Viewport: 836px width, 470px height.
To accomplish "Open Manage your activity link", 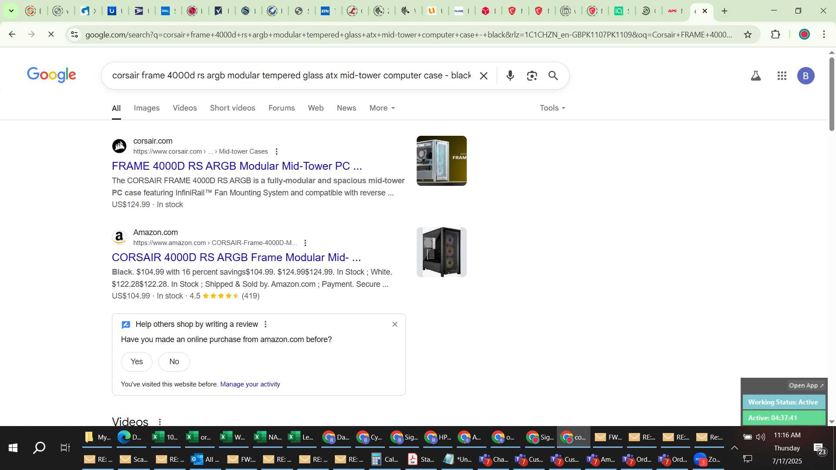I will 250,384.
